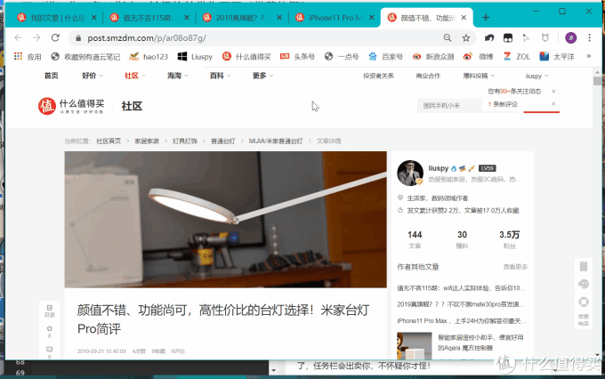Click the shield extension icon in toolbar

544,38
